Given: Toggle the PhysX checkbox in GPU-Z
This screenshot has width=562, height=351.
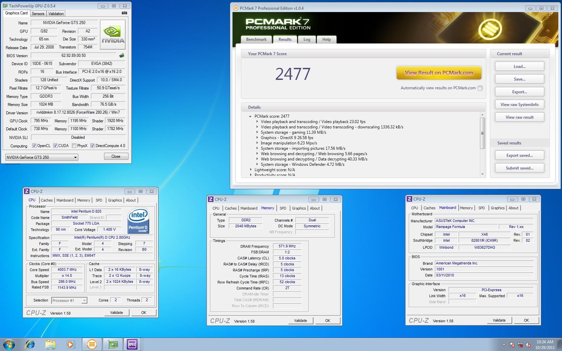Looking at the screenshot, I should (74, 146).
